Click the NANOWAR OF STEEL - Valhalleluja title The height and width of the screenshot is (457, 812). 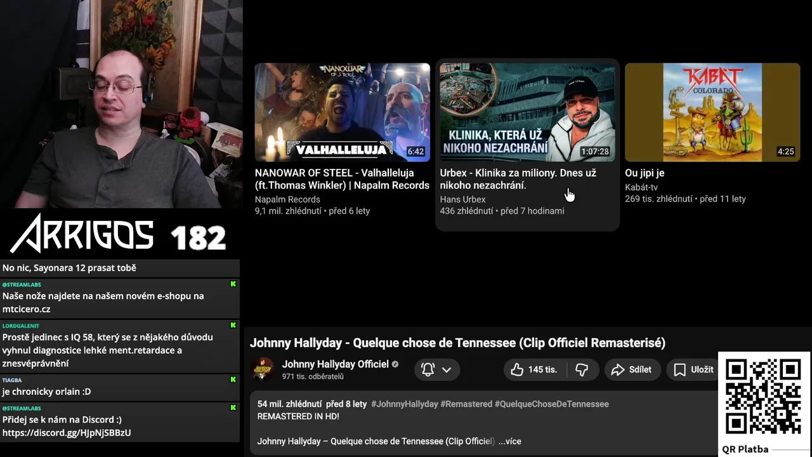click(x=342, y=179)
